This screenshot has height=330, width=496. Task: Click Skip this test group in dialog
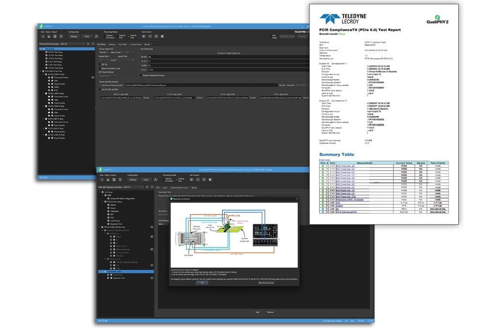[x=266, y=283]
